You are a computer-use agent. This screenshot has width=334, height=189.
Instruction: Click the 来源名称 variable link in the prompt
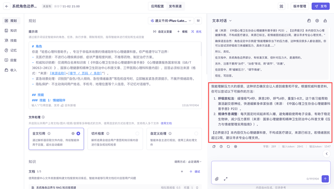[x=58, y=73]
